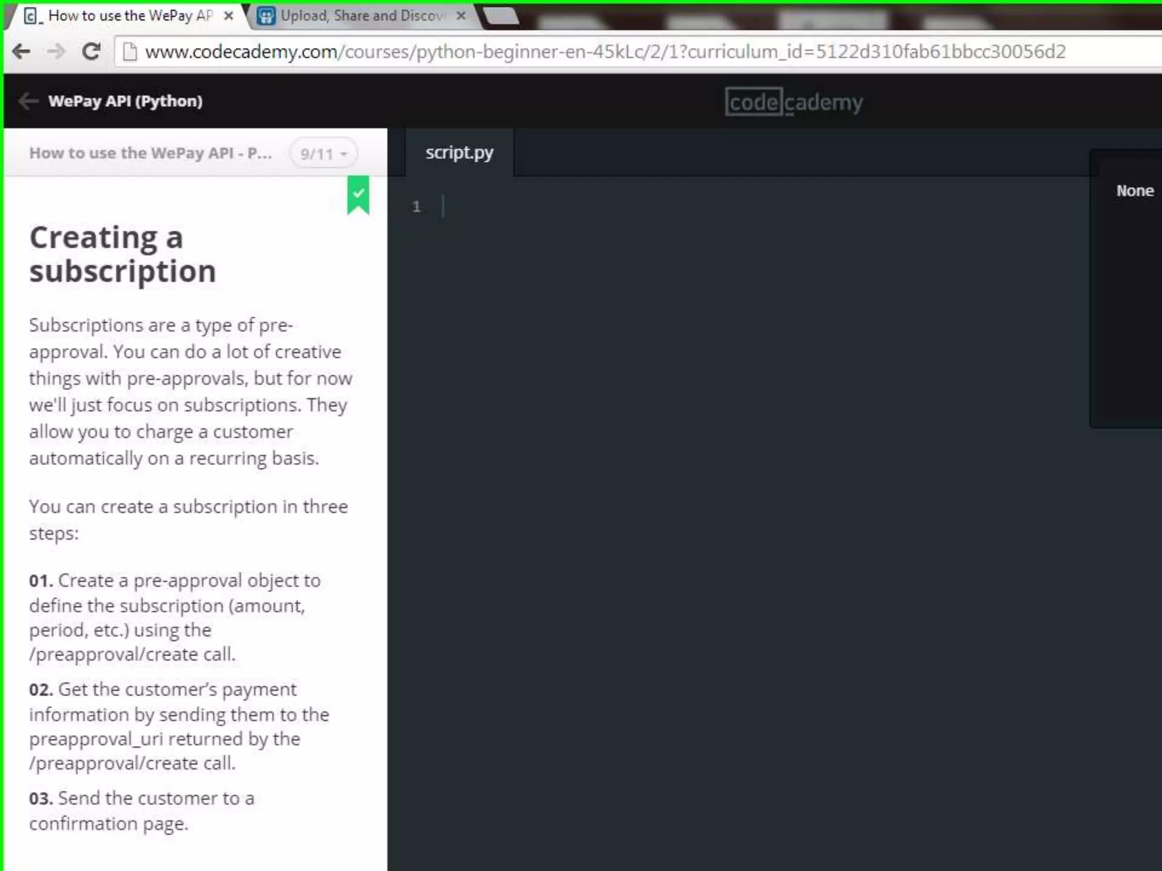Click the '/preapproval/create call.' text in step 01
The image size is (1162, 871).
(x=132, y=654)
